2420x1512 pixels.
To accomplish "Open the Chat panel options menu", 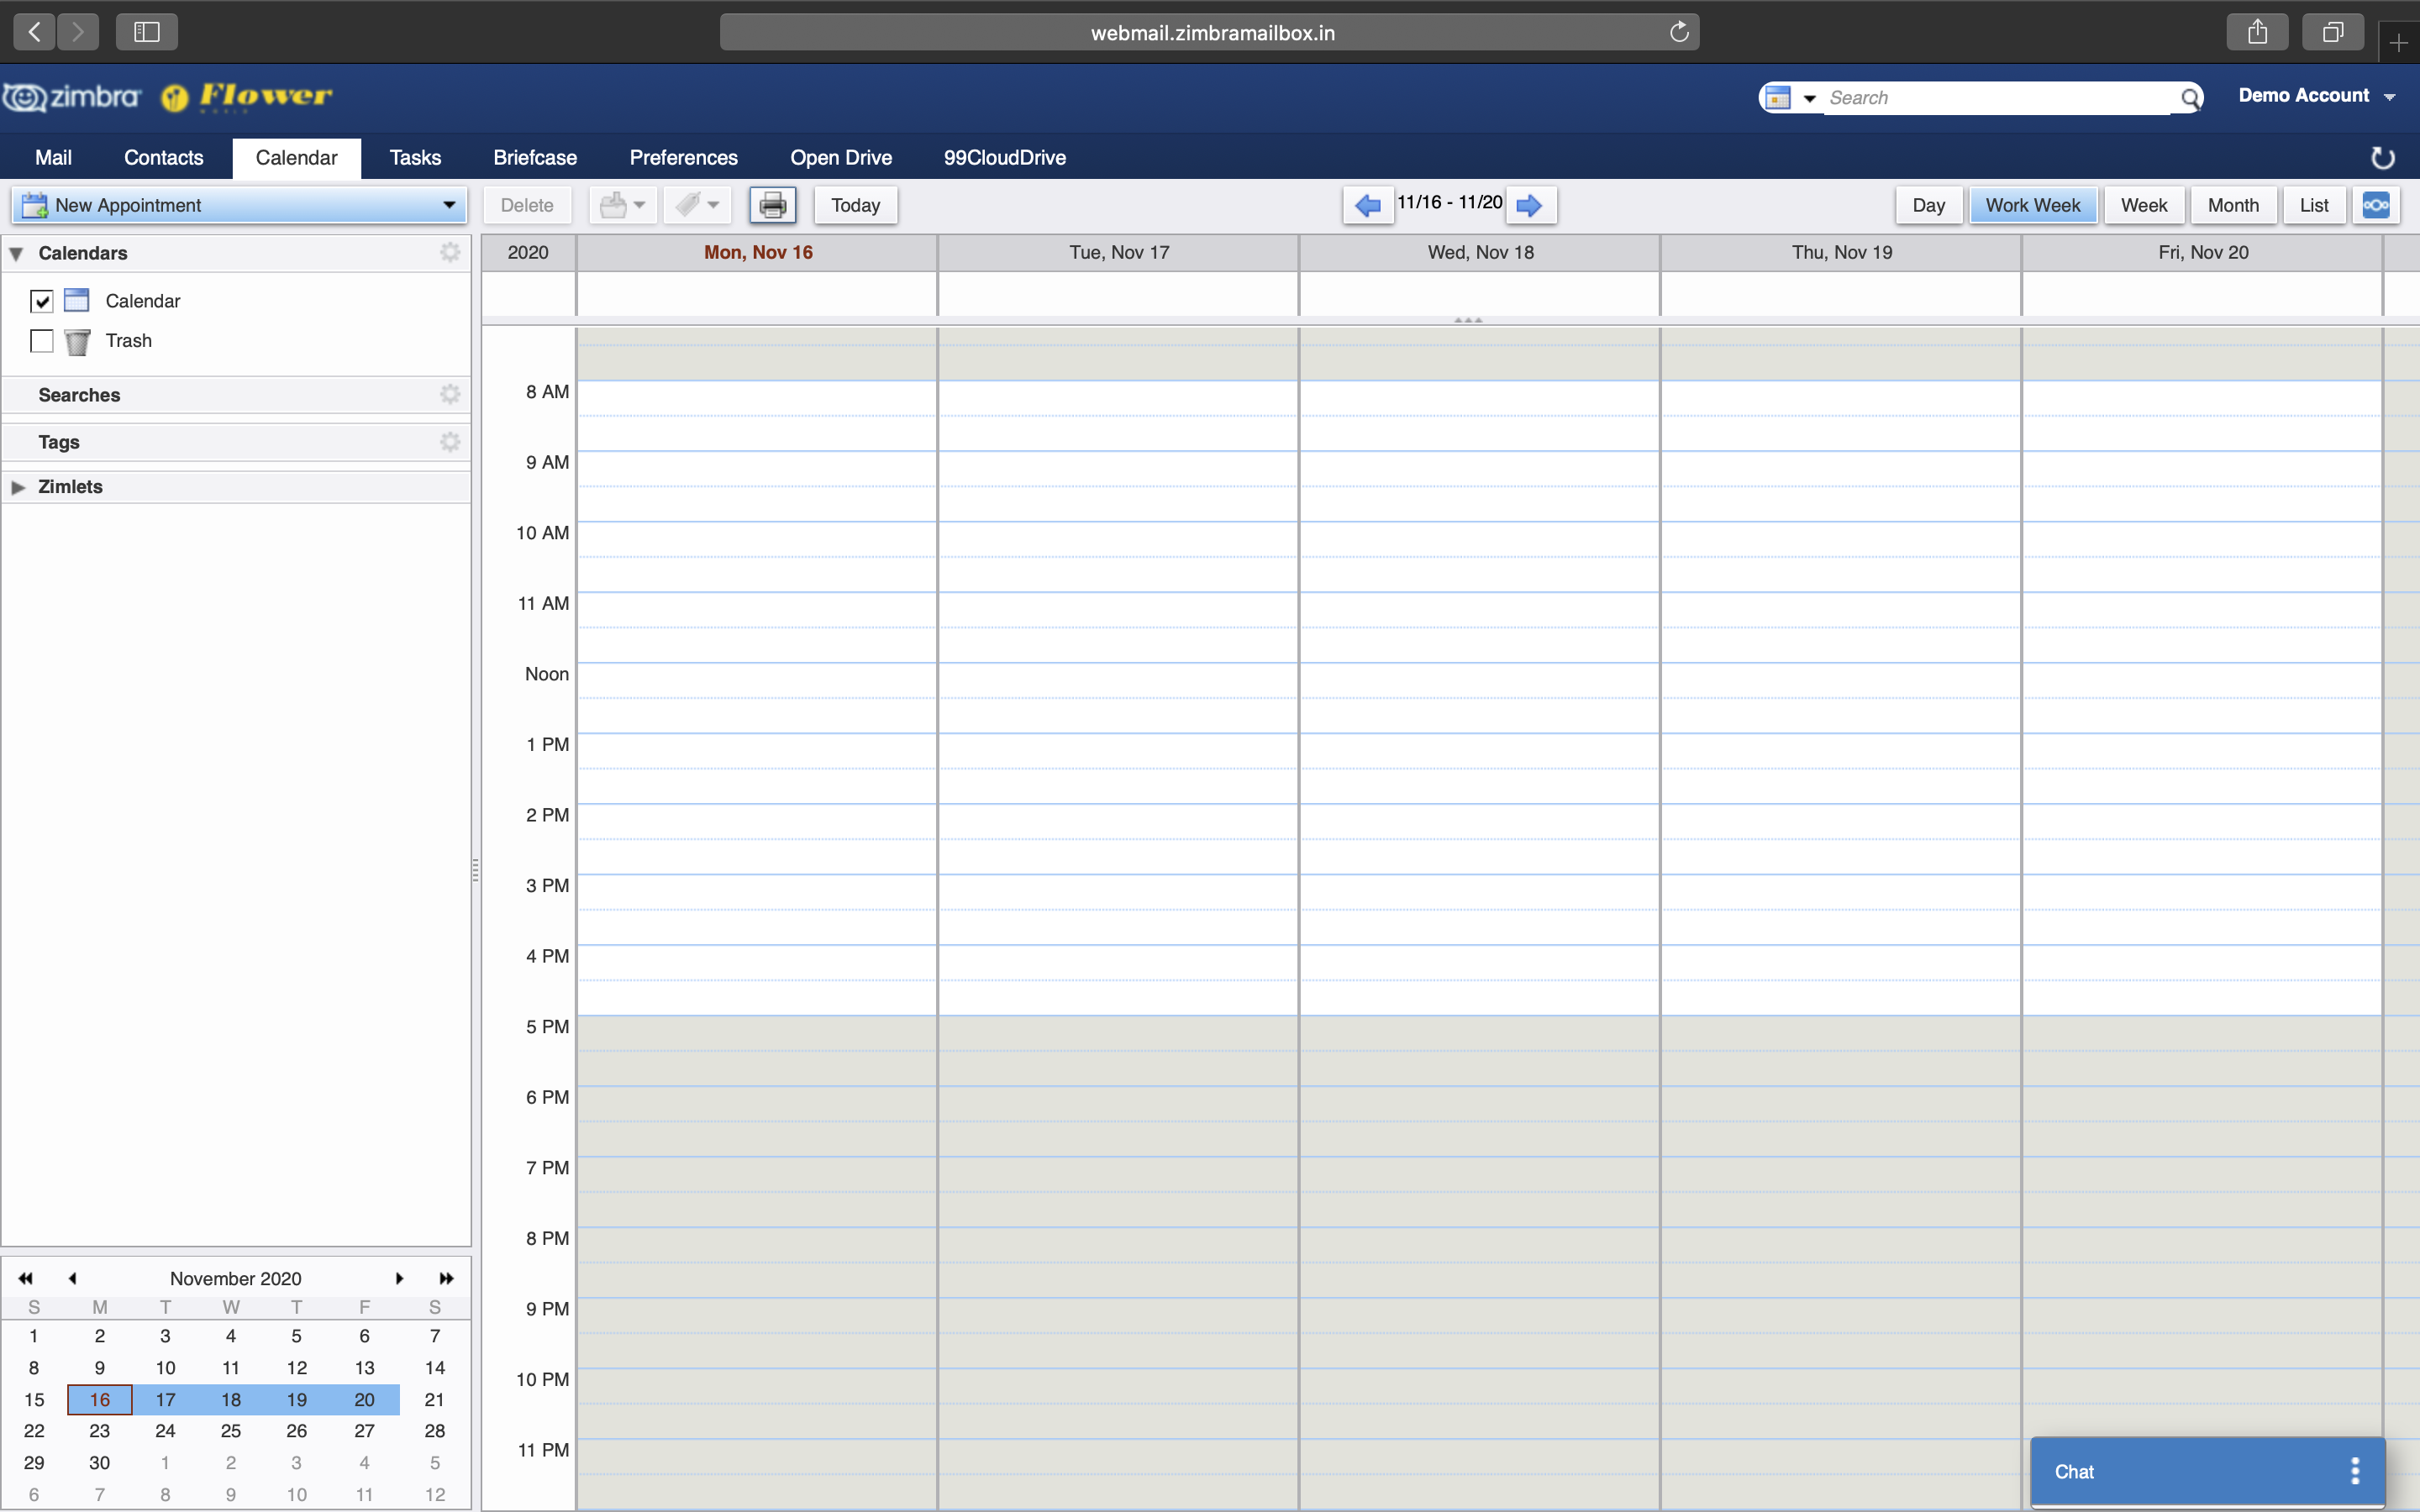I will pos(2355,1471).
